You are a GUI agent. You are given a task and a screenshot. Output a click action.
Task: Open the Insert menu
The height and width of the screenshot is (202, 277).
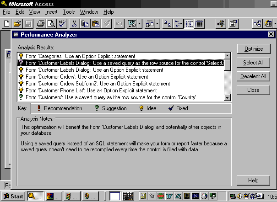51,12
